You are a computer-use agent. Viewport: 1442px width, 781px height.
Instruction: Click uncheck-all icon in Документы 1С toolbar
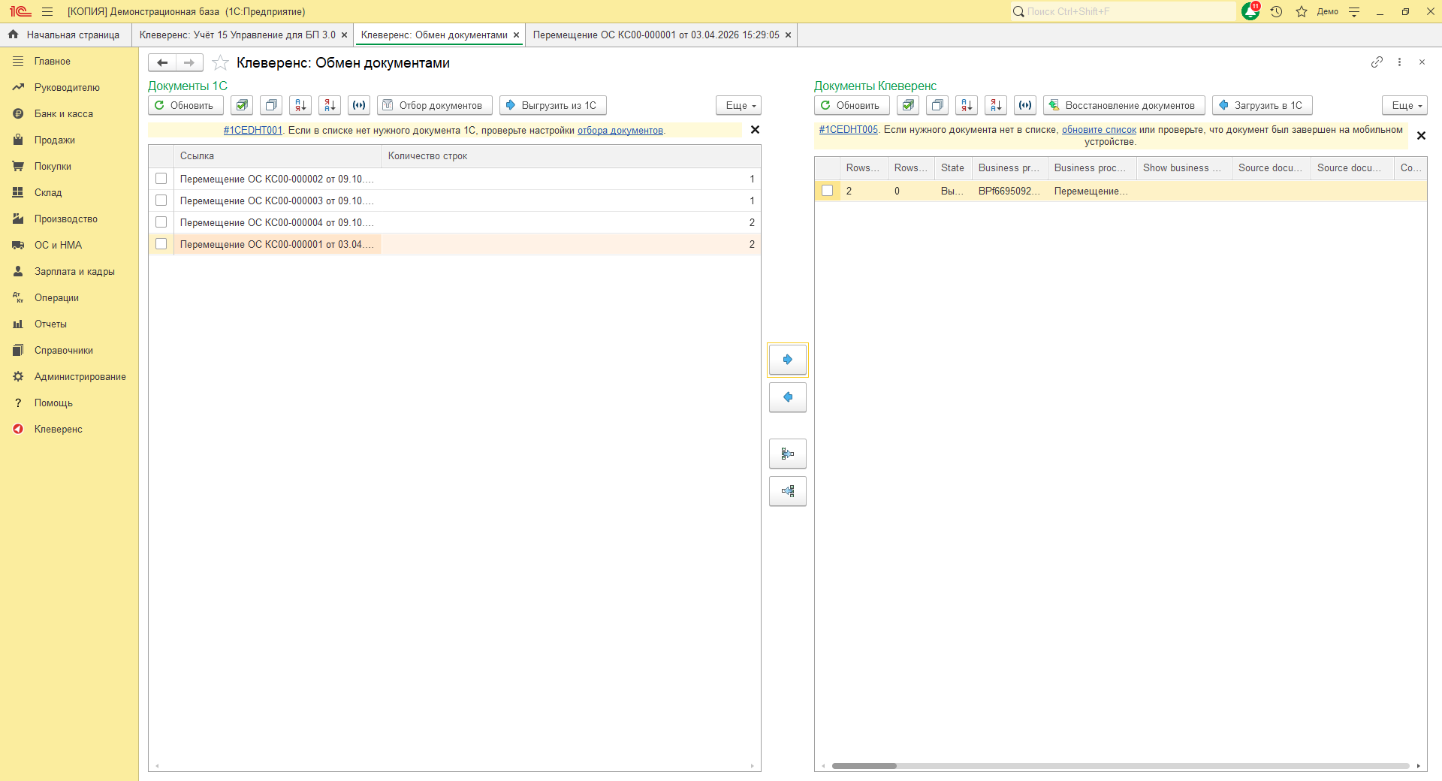[271, 106]
